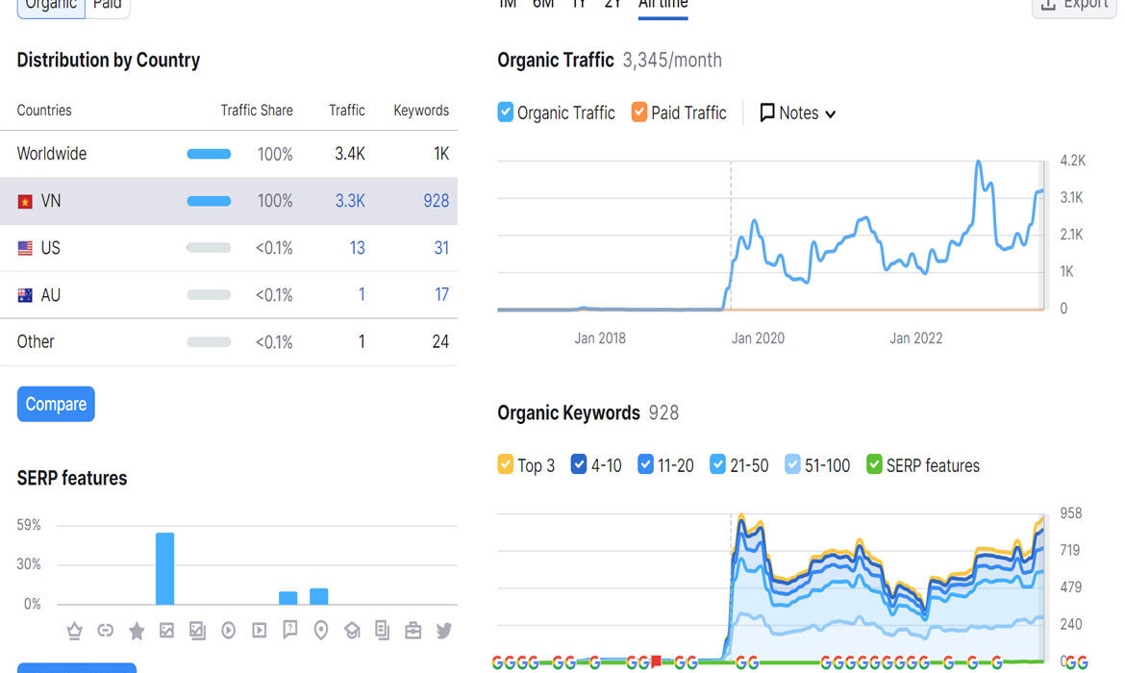Viewport: 1125px width, 673px height.
Task: Toggle the Paid Traffic checkbox
Action: [x=639, y=112]
